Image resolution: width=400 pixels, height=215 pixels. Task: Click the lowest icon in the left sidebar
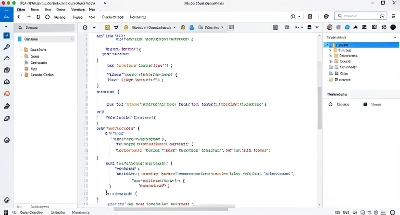[7, 200]
